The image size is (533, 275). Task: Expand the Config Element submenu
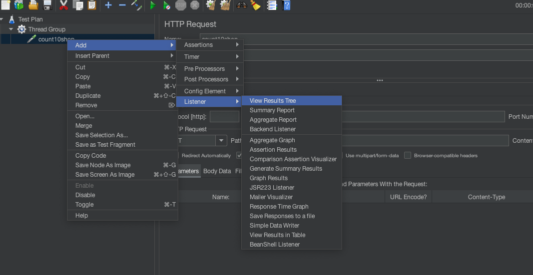(x=210, y=91)
